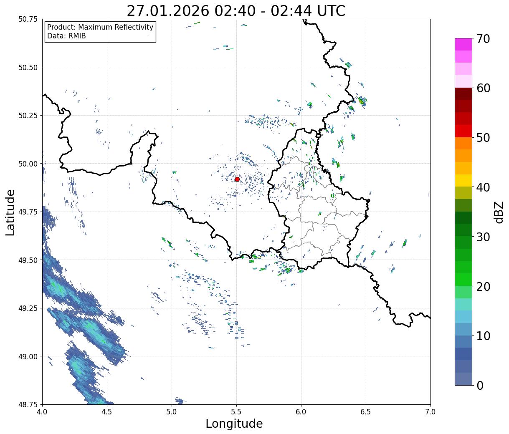Click latitude tick label 50.25
509x434 pixels.
tap(28, 116)
